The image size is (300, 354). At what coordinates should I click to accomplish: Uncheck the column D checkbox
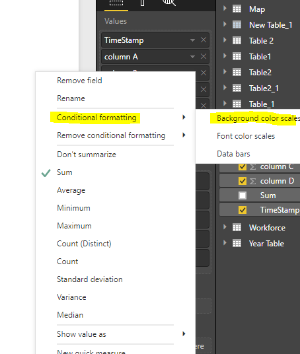[x=243, y=181]
